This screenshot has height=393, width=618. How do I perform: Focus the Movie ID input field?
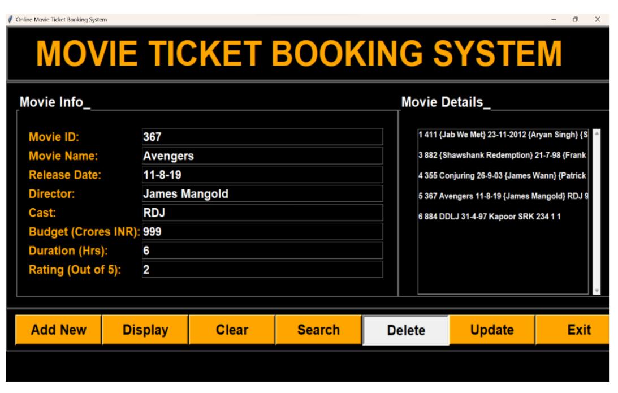[x=262, y=137]
